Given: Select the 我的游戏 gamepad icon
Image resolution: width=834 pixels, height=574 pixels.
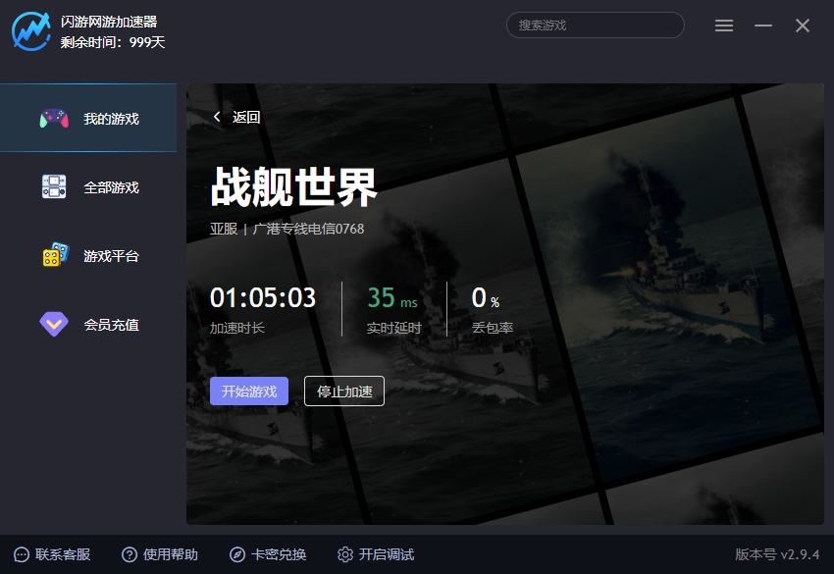Looking at the screenshot, I should pyautogui.click(x=56, y=118).
